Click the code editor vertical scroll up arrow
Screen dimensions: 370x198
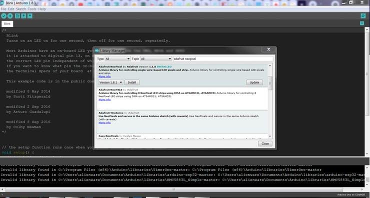click(367, 29)
